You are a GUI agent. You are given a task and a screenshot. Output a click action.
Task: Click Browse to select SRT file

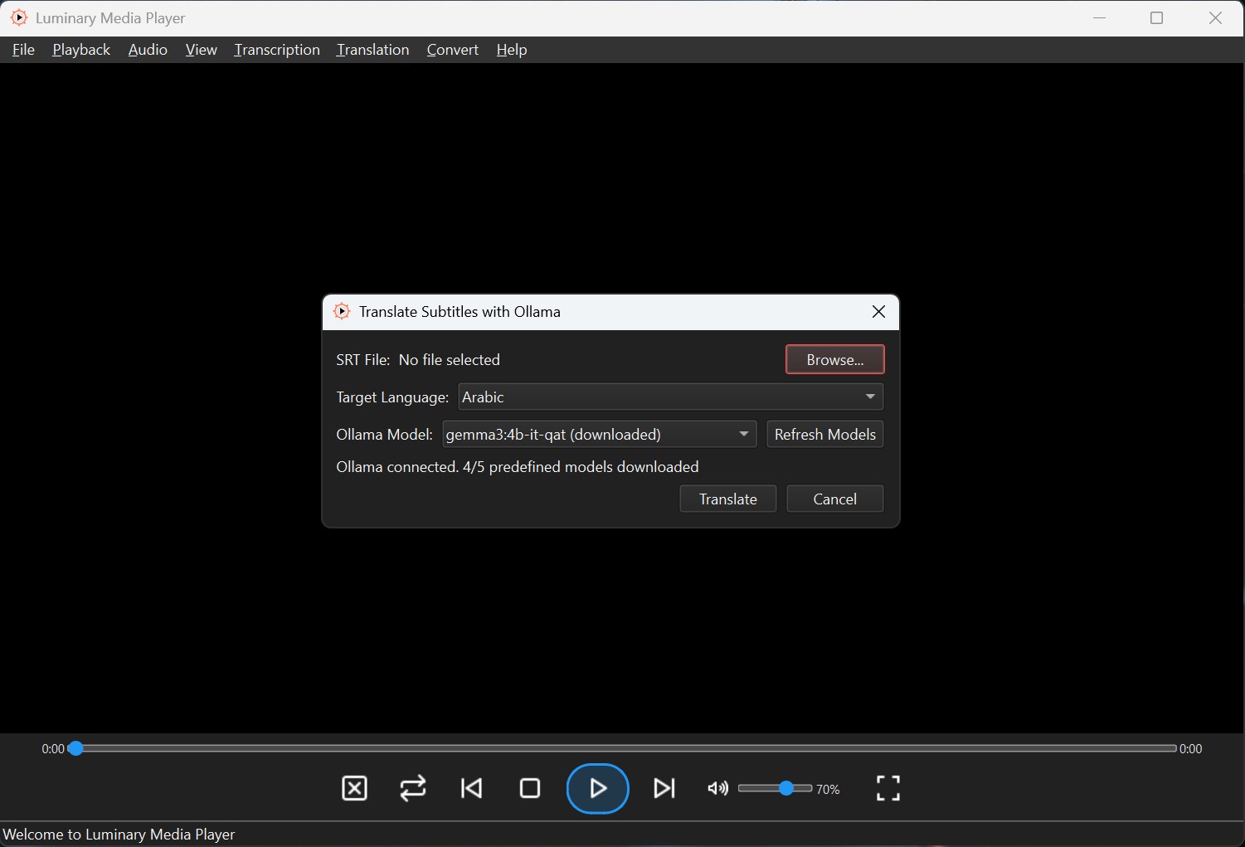pos(834,360)
